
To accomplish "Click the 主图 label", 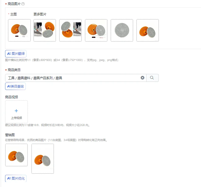I will pyautogui.click(x=14, y=14).
